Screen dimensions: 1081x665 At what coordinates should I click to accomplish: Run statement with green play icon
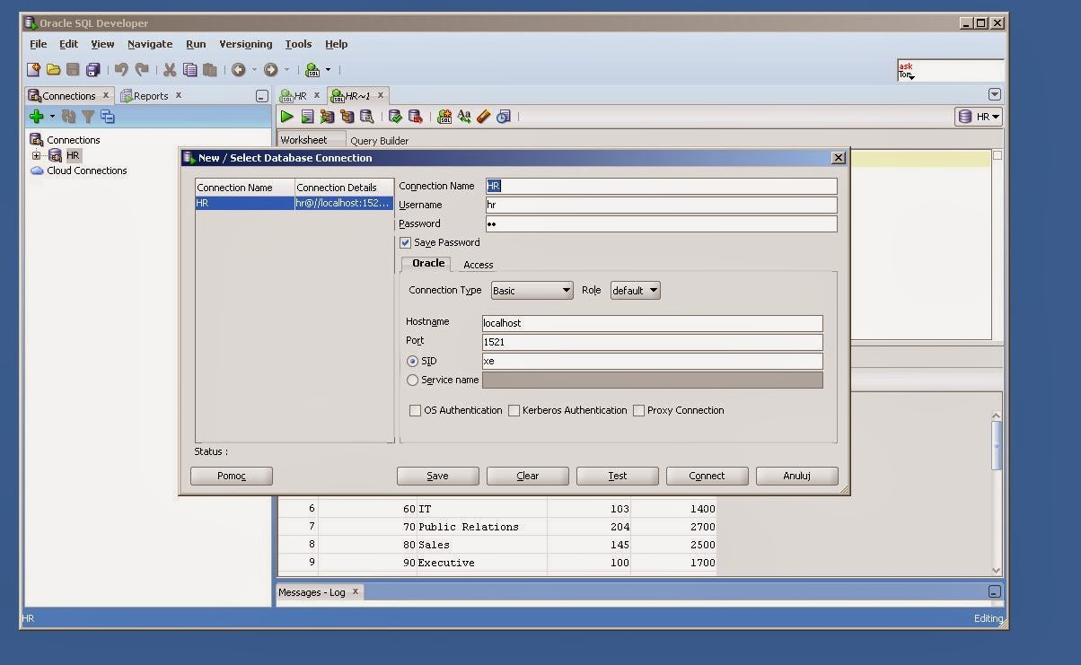286,117
